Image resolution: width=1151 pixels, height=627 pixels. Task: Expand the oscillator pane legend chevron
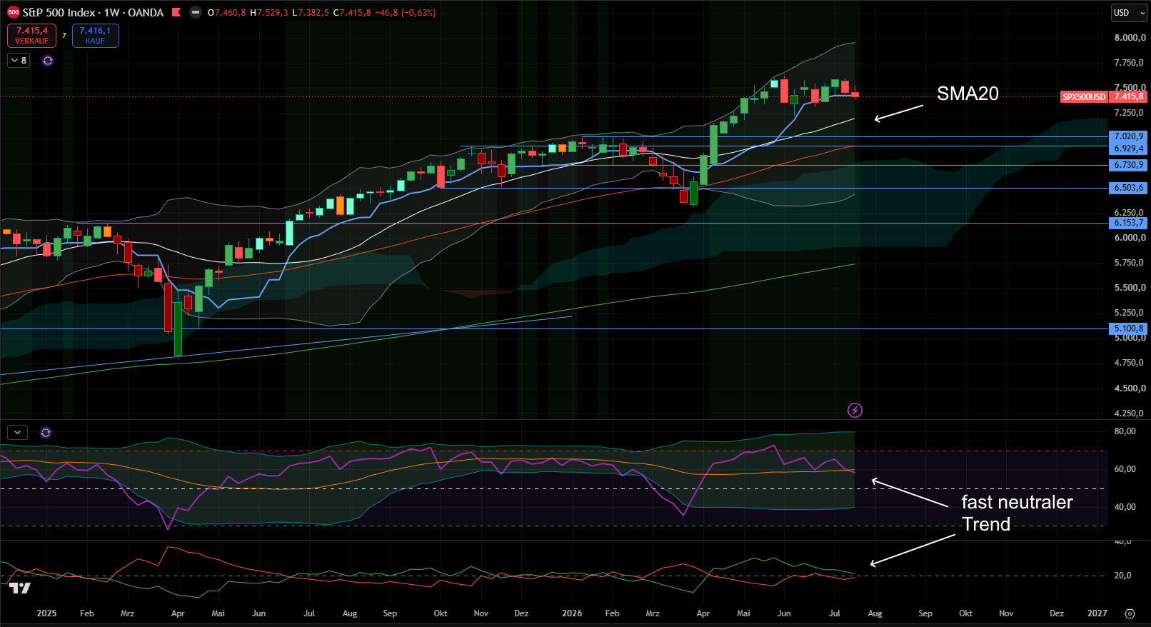[x=17, y=433]
